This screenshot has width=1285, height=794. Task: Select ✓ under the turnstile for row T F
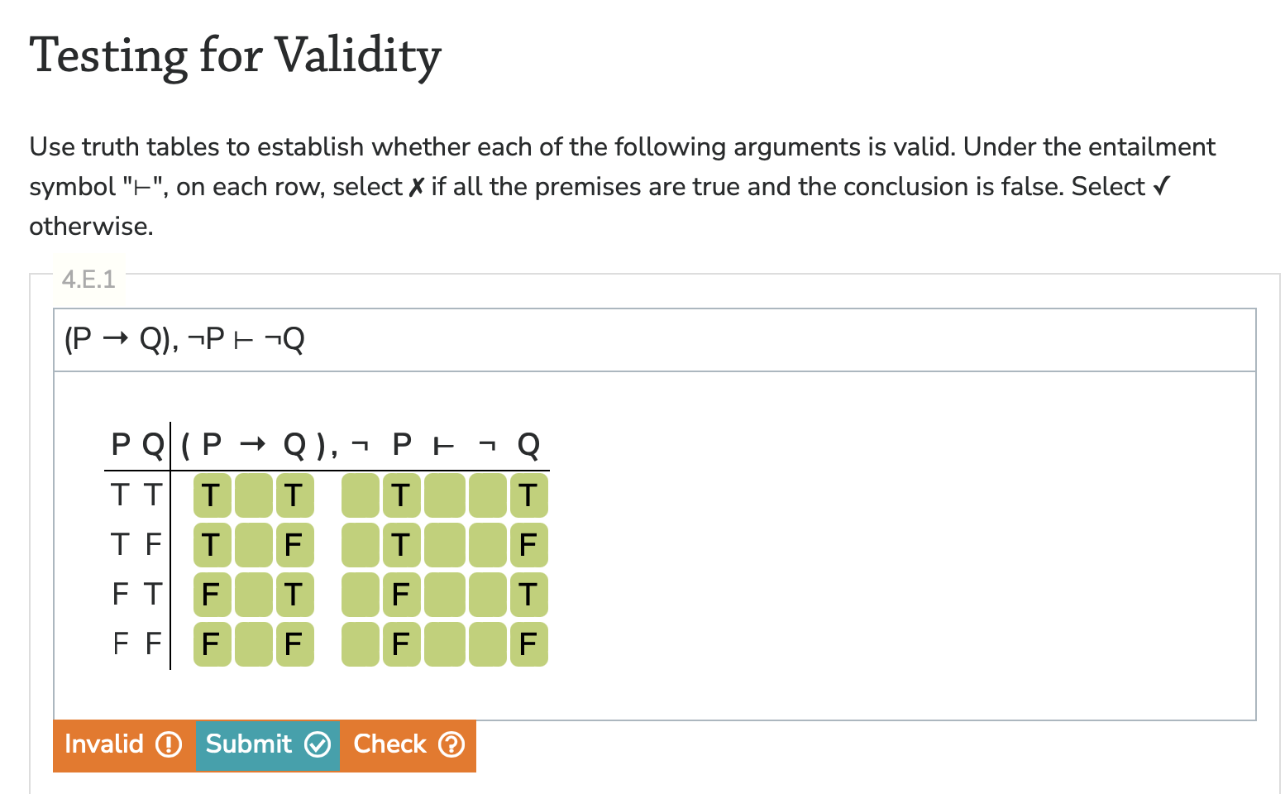tap(443, 545)
